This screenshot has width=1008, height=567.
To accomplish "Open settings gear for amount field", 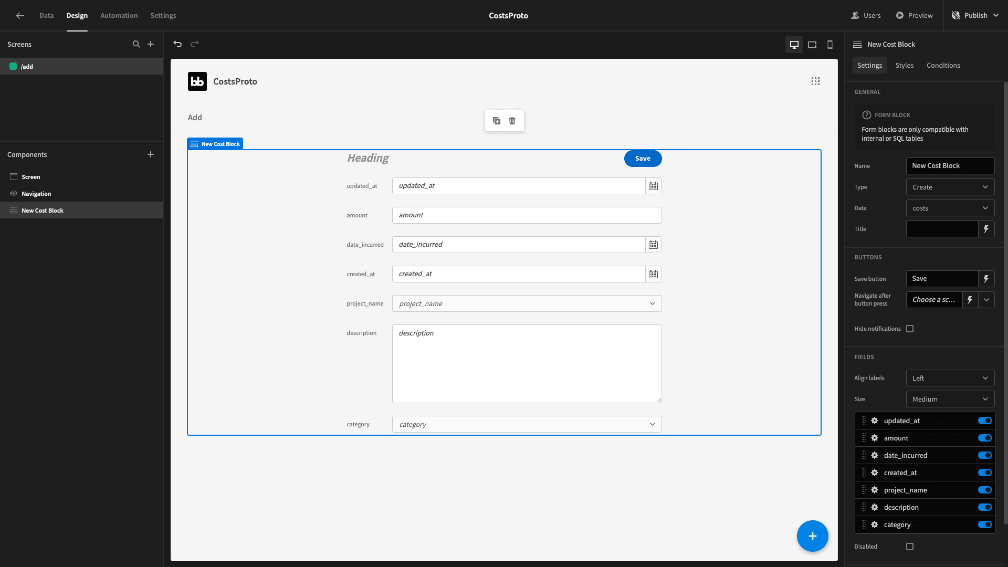I will (875, 438).
